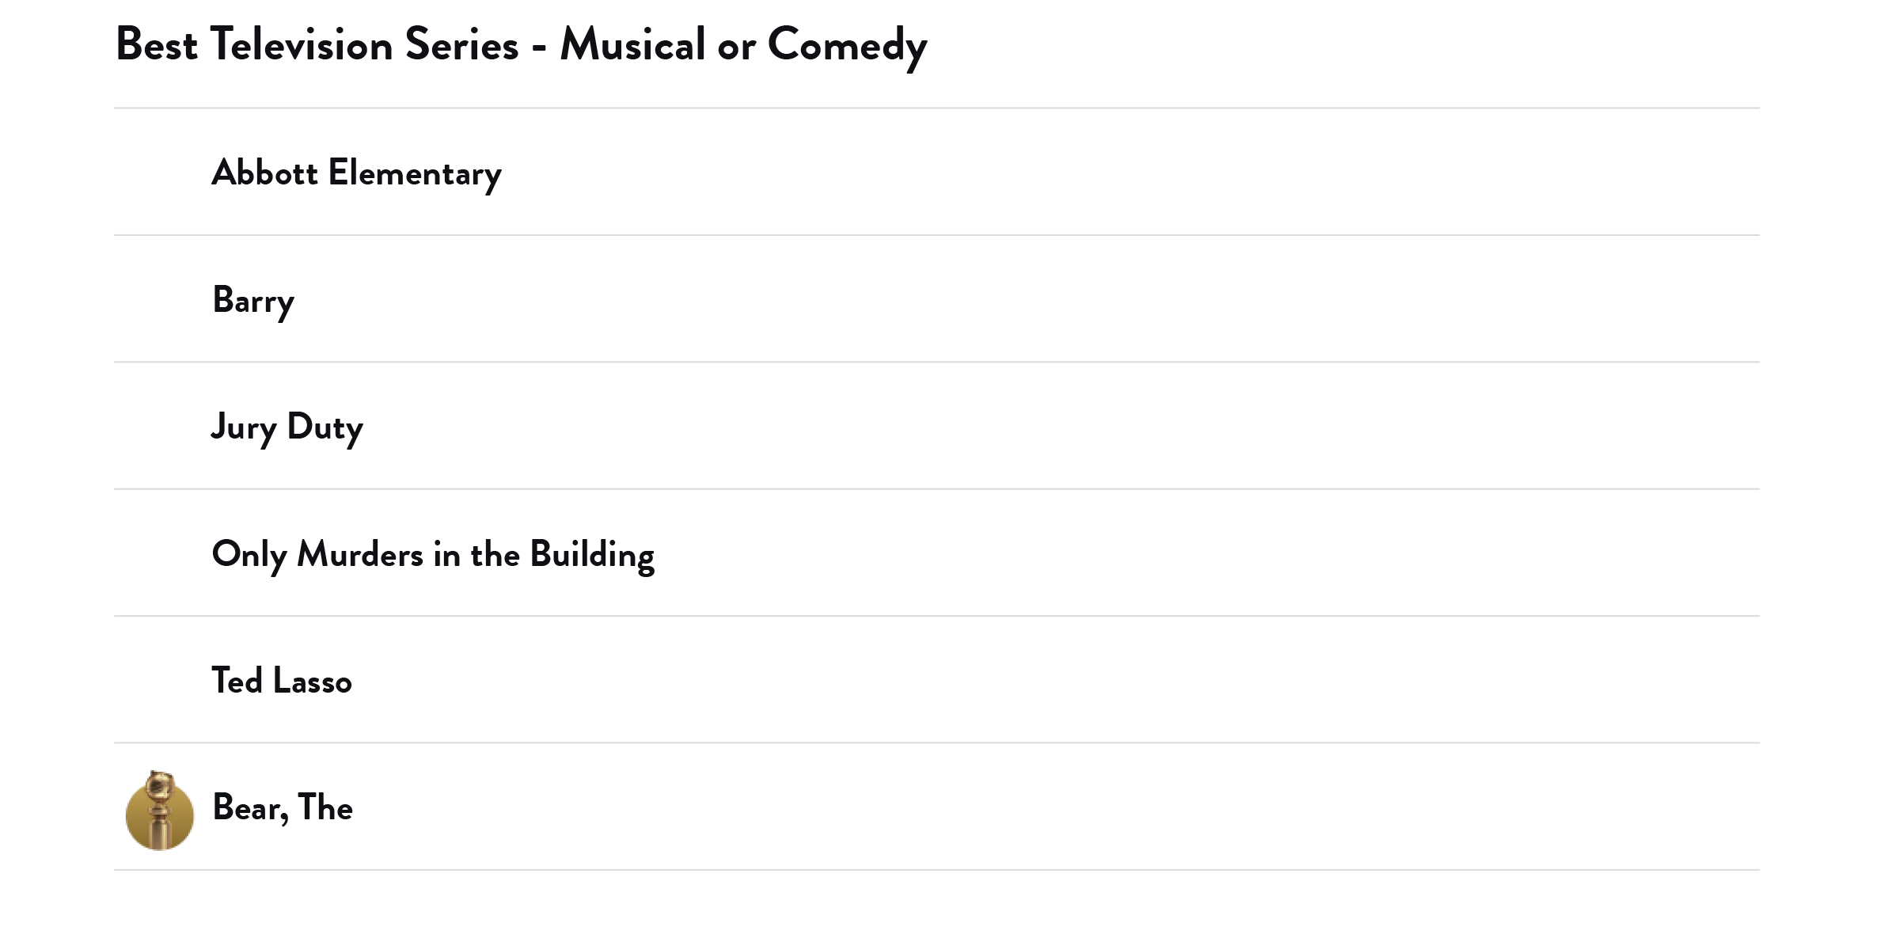This screenshot has width=1902, height=938.
Task: Click the word Musical in the heading
Action: tap(632, 44)
